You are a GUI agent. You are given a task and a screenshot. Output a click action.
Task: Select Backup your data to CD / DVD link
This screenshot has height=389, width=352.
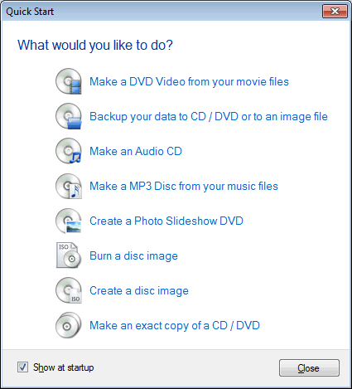(x=209, y=117)
